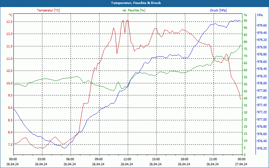Click pressure tick value '979,20'
This screenshot has height=168, width=269.
pyautogui.click(x=262, y=40)
